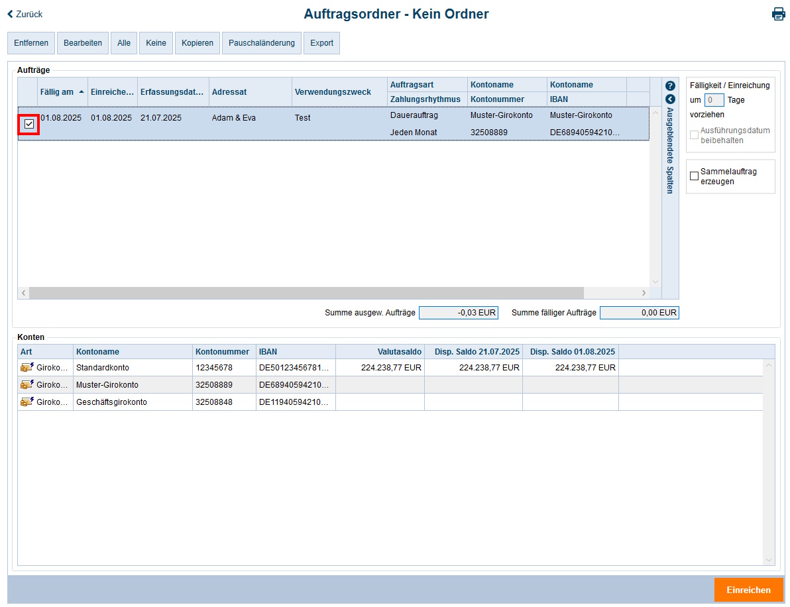Uncheck the Adam & Eva order checkbox

pyautogui.click(x=29, y=124)
